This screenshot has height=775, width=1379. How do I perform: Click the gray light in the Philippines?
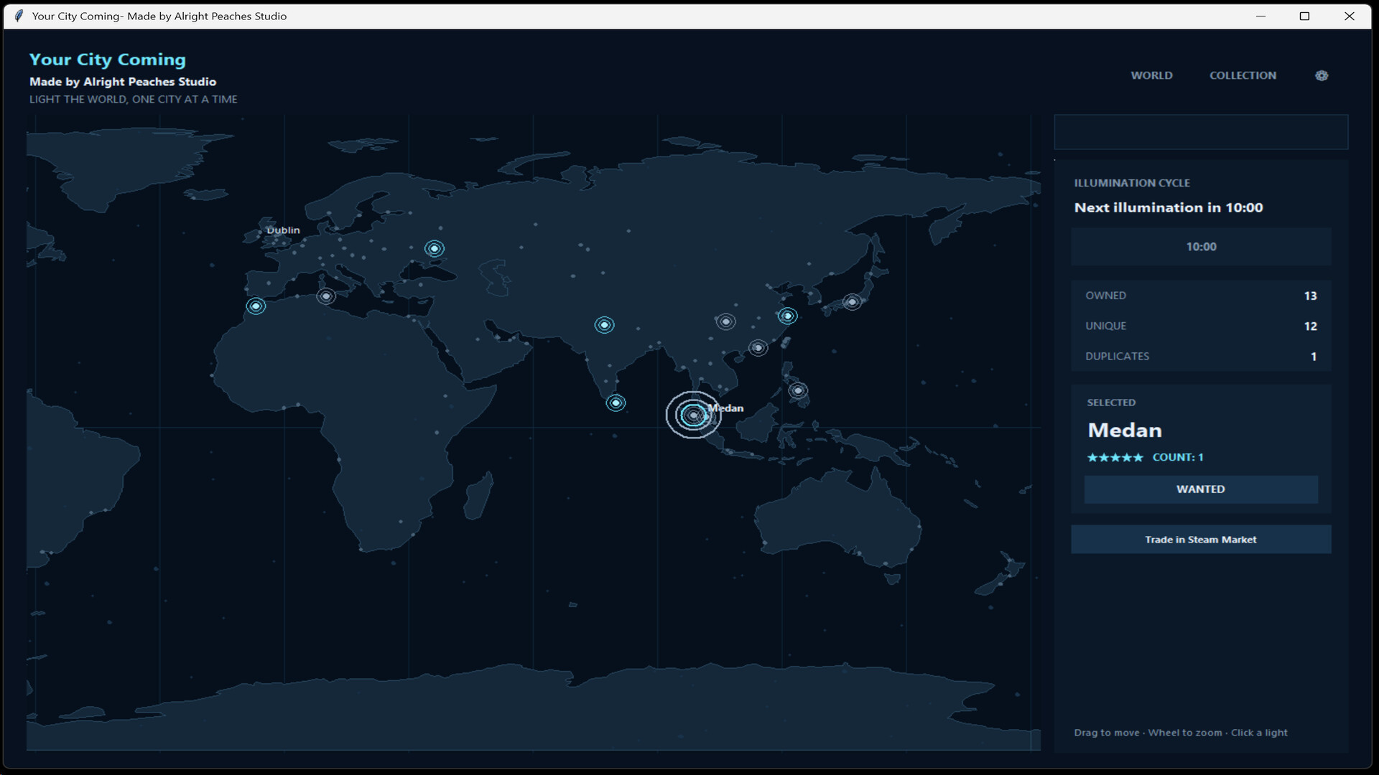(x=798, y=390)
